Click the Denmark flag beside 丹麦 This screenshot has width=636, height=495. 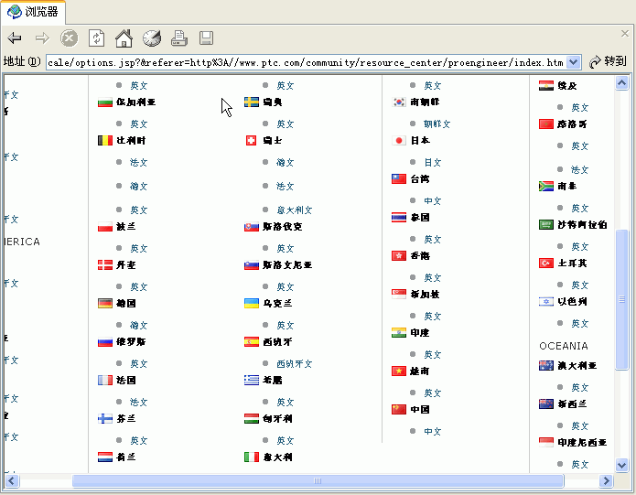coord(105,265)
